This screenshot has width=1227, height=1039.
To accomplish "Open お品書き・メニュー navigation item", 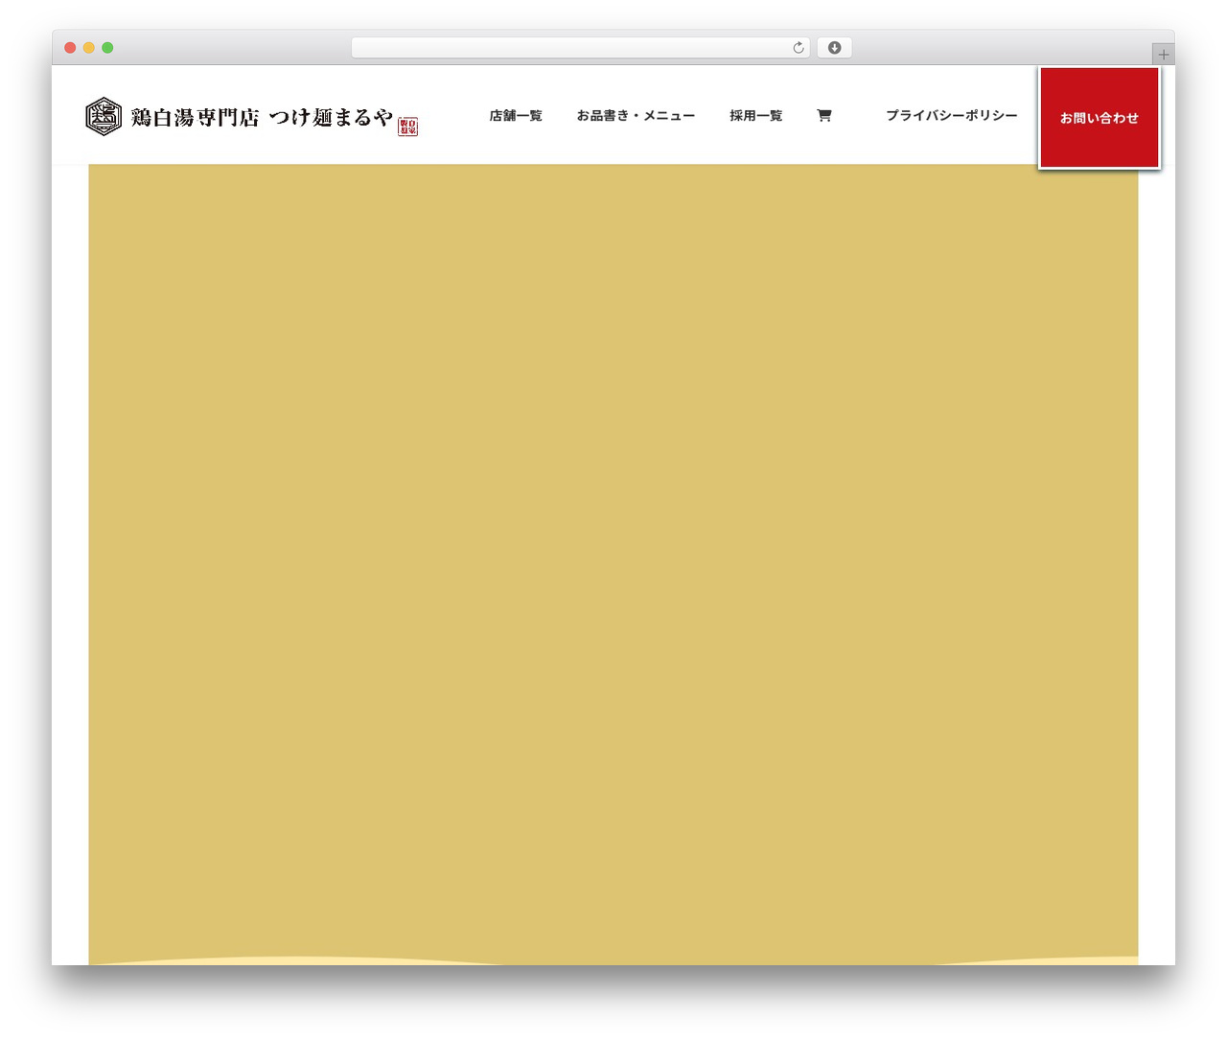I will 636,116.
